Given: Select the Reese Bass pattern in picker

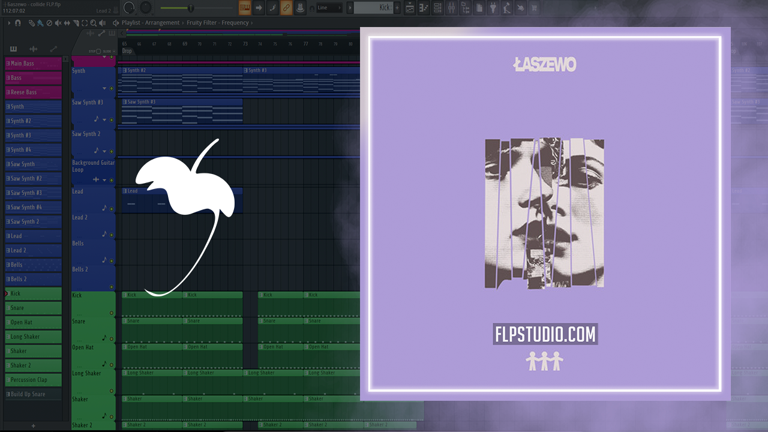Looking at the screenshot, I should pos(34,92).
